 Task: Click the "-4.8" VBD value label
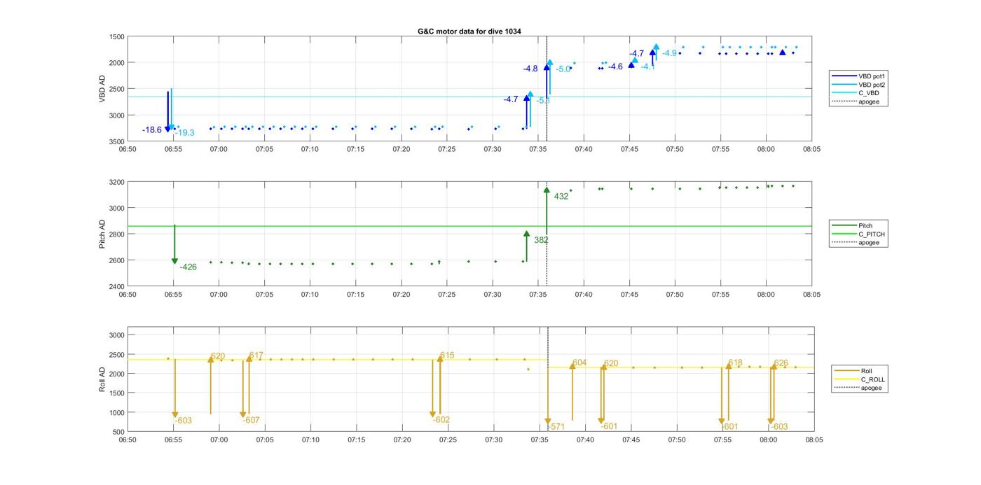point(530,69)
